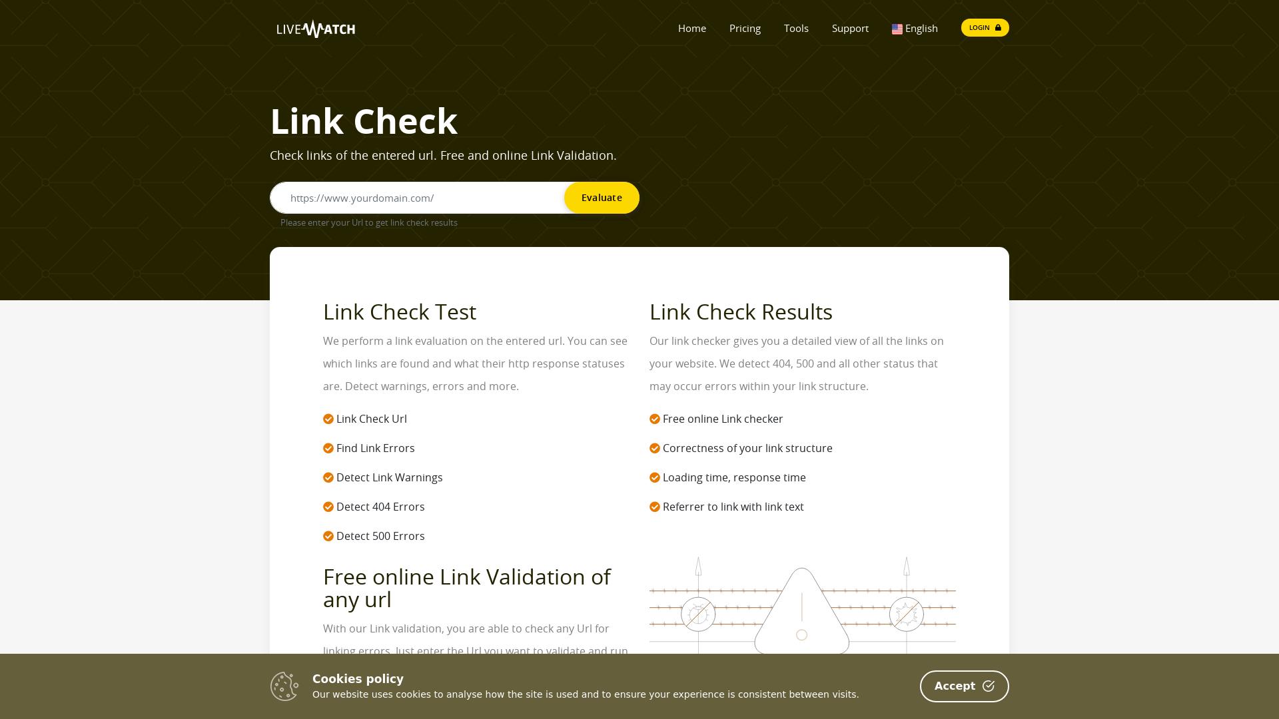Expand the Tools navigation menu
The width and height of the screenshot is (1279, 719).
click(x=797, y=28)
